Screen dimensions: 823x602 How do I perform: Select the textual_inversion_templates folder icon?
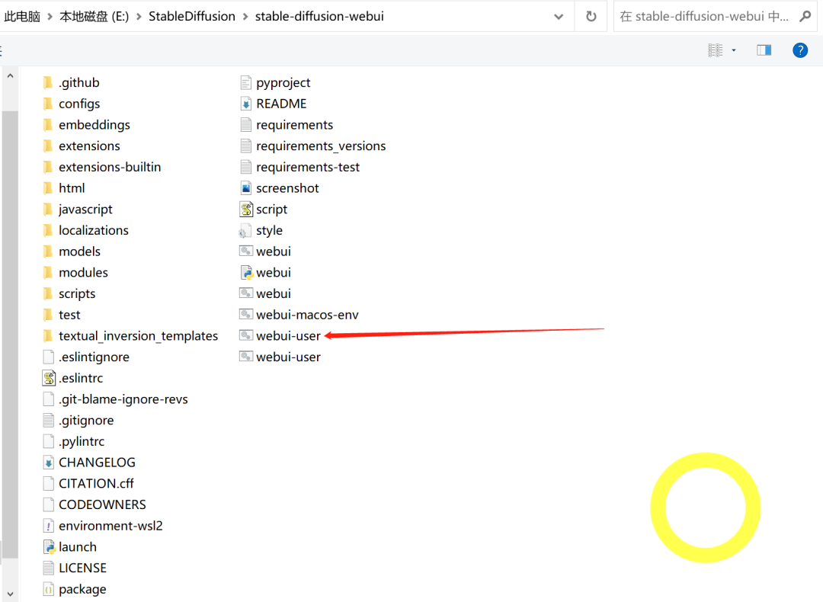[48, 335]
